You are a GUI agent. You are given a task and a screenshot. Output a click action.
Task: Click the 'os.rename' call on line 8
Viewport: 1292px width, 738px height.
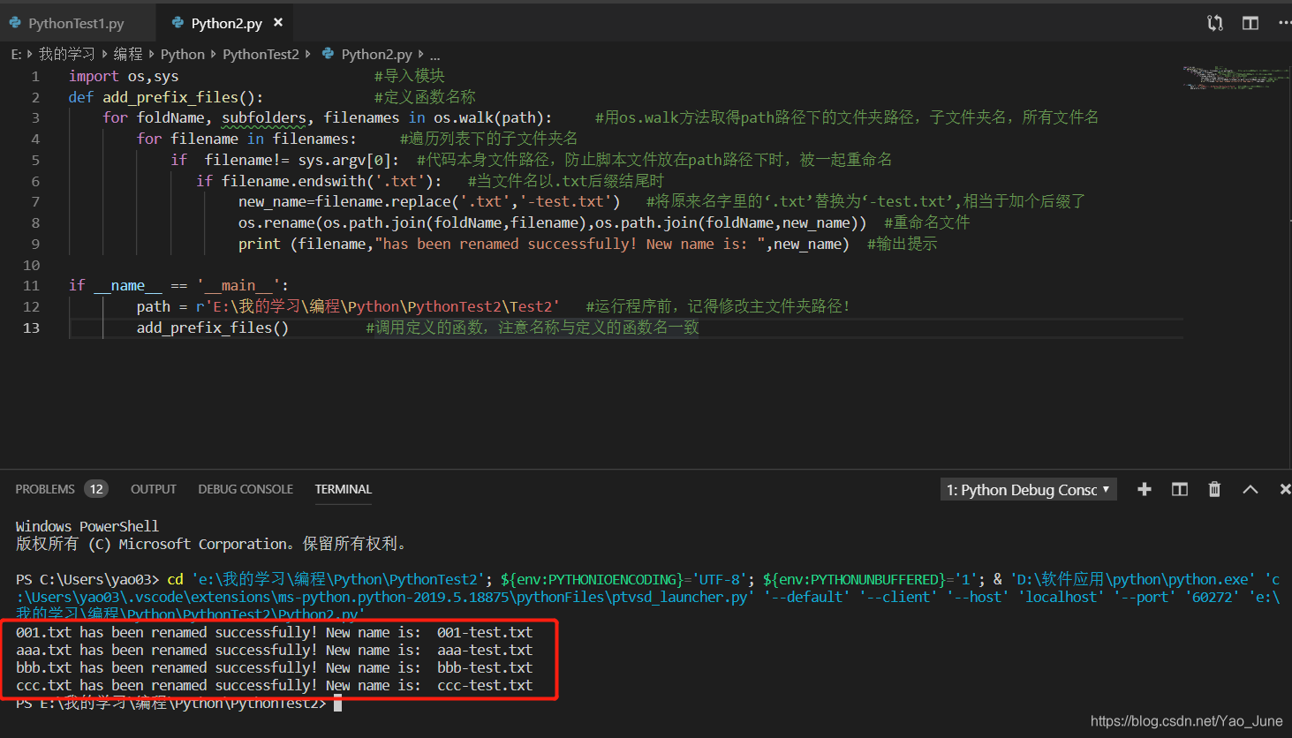[276, 222]
